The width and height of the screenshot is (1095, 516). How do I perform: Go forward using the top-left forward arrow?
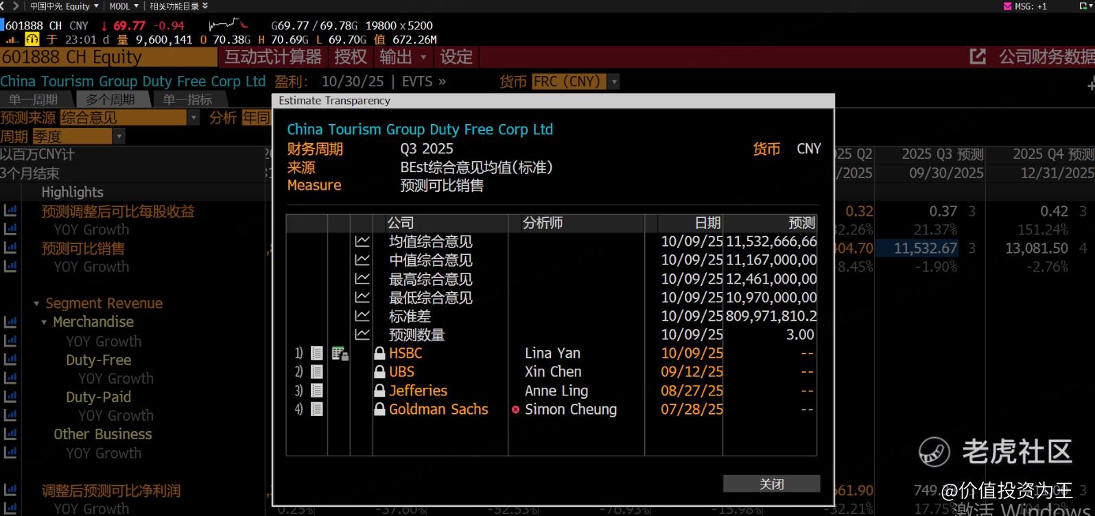pyautogui.click(x=15, y=6)
